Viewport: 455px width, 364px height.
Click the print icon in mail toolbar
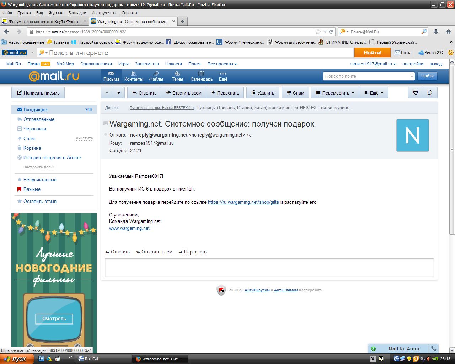415,93
